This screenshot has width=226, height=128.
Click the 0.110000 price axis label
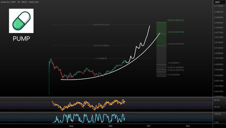[219, 6]
